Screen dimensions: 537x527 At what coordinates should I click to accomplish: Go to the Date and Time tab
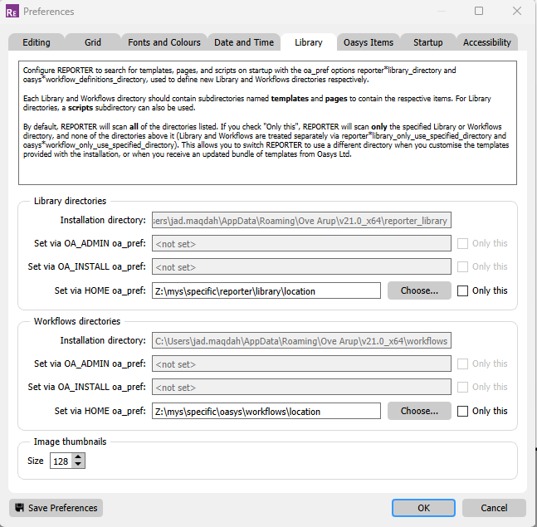(244, 42)
